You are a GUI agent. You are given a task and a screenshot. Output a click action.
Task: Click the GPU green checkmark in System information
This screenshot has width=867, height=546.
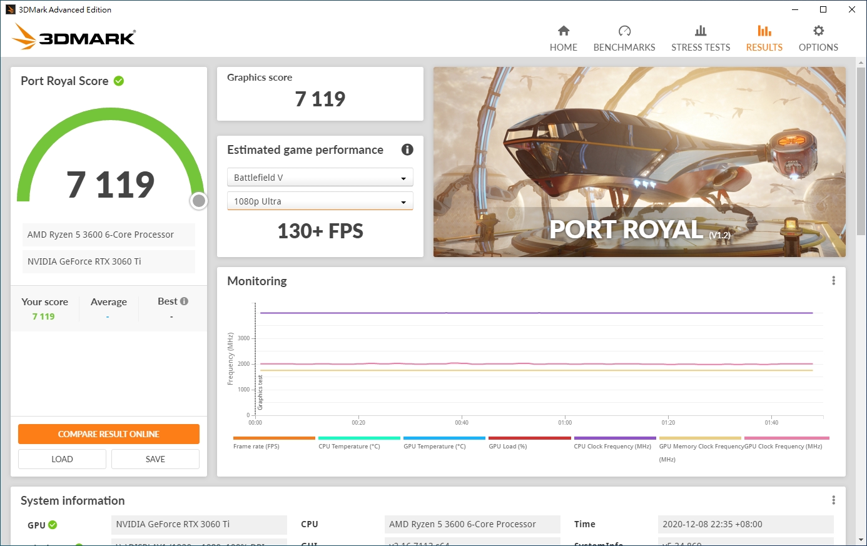coord(53,525)
